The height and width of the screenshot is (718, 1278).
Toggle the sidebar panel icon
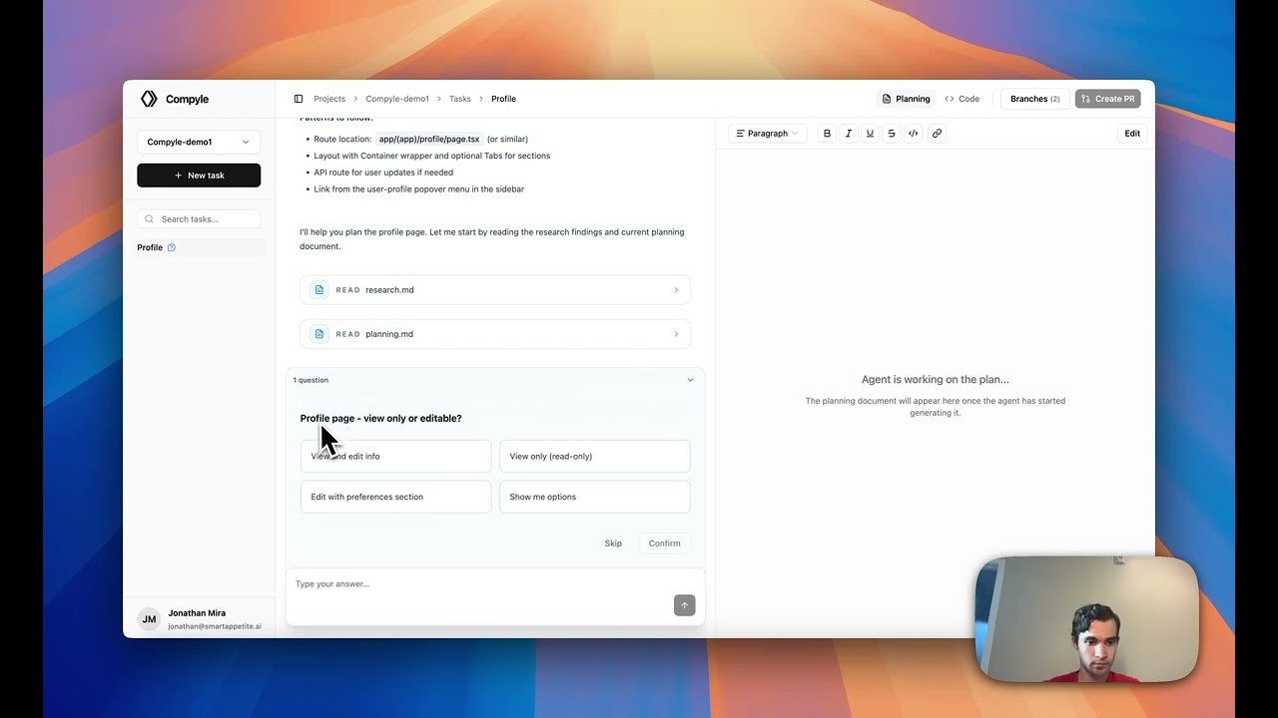coord(299,99)
